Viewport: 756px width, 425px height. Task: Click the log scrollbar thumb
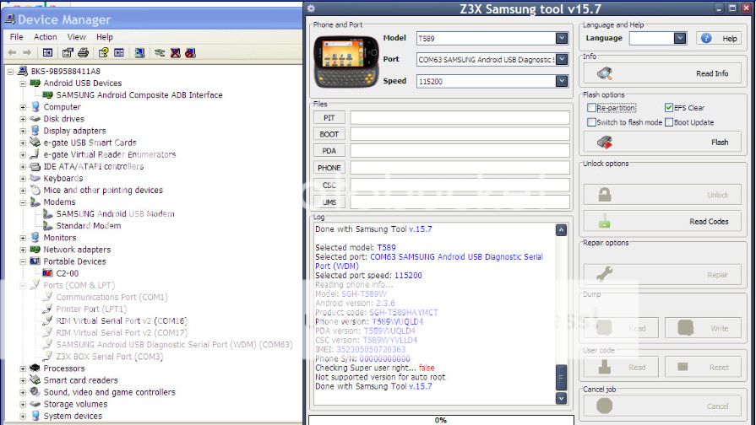pos(561,377)
